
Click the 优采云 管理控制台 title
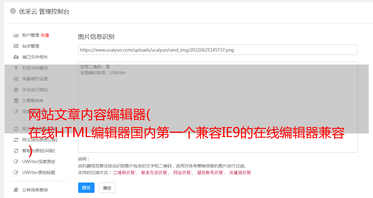(44, 12)
